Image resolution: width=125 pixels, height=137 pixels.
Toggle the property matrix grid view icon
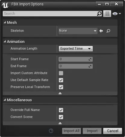(x=107, y=14)
